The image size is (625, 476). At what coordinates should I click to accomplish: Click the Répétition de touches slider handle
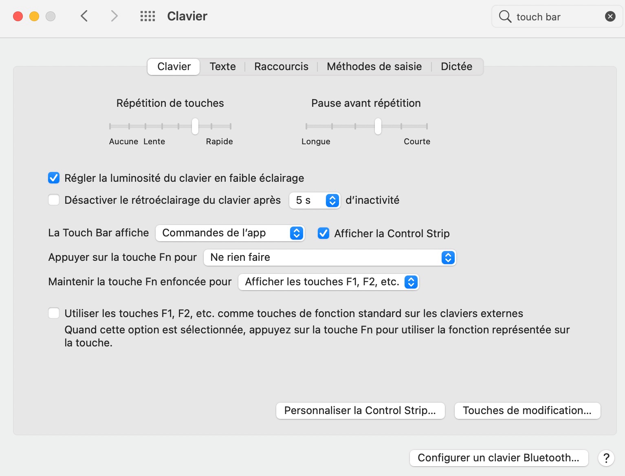[195, 126]
